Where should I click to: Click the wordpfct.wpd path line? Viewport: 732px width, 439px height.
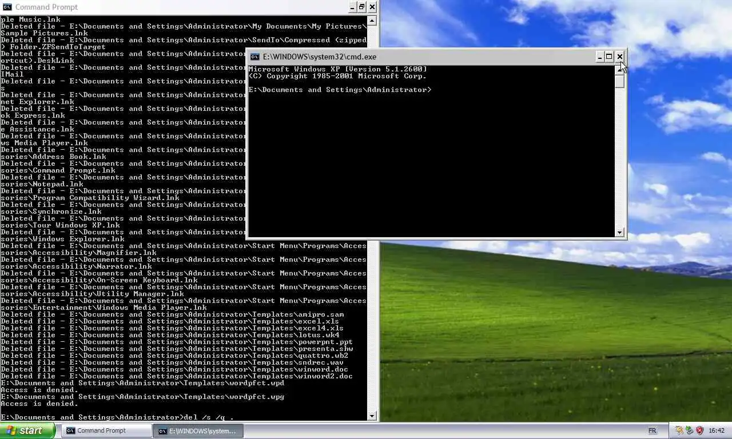click(142, 383)
